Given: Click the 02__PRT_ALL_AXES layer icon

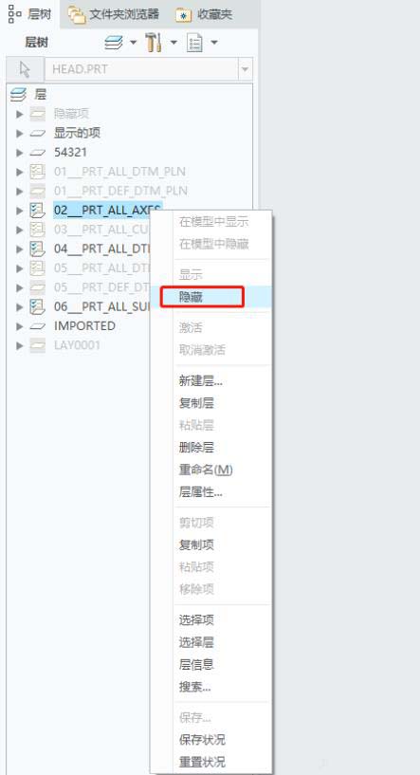Looking at the screenshot, I should tap(38, 211).
